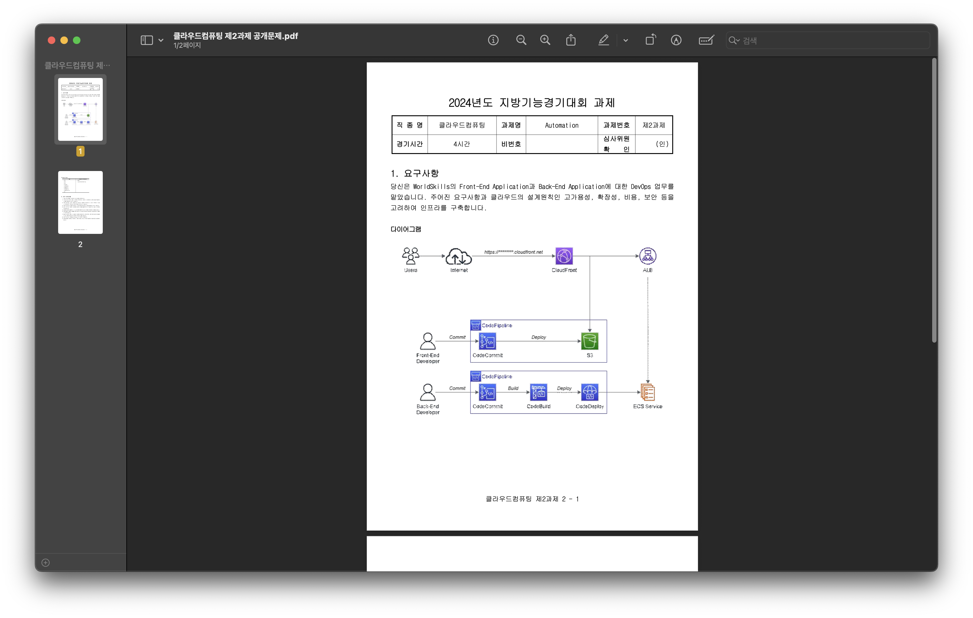The height and width of the screenshot is (618, 973).
Task: Expand the sidebar view options chevron
Action: [161, 41]
